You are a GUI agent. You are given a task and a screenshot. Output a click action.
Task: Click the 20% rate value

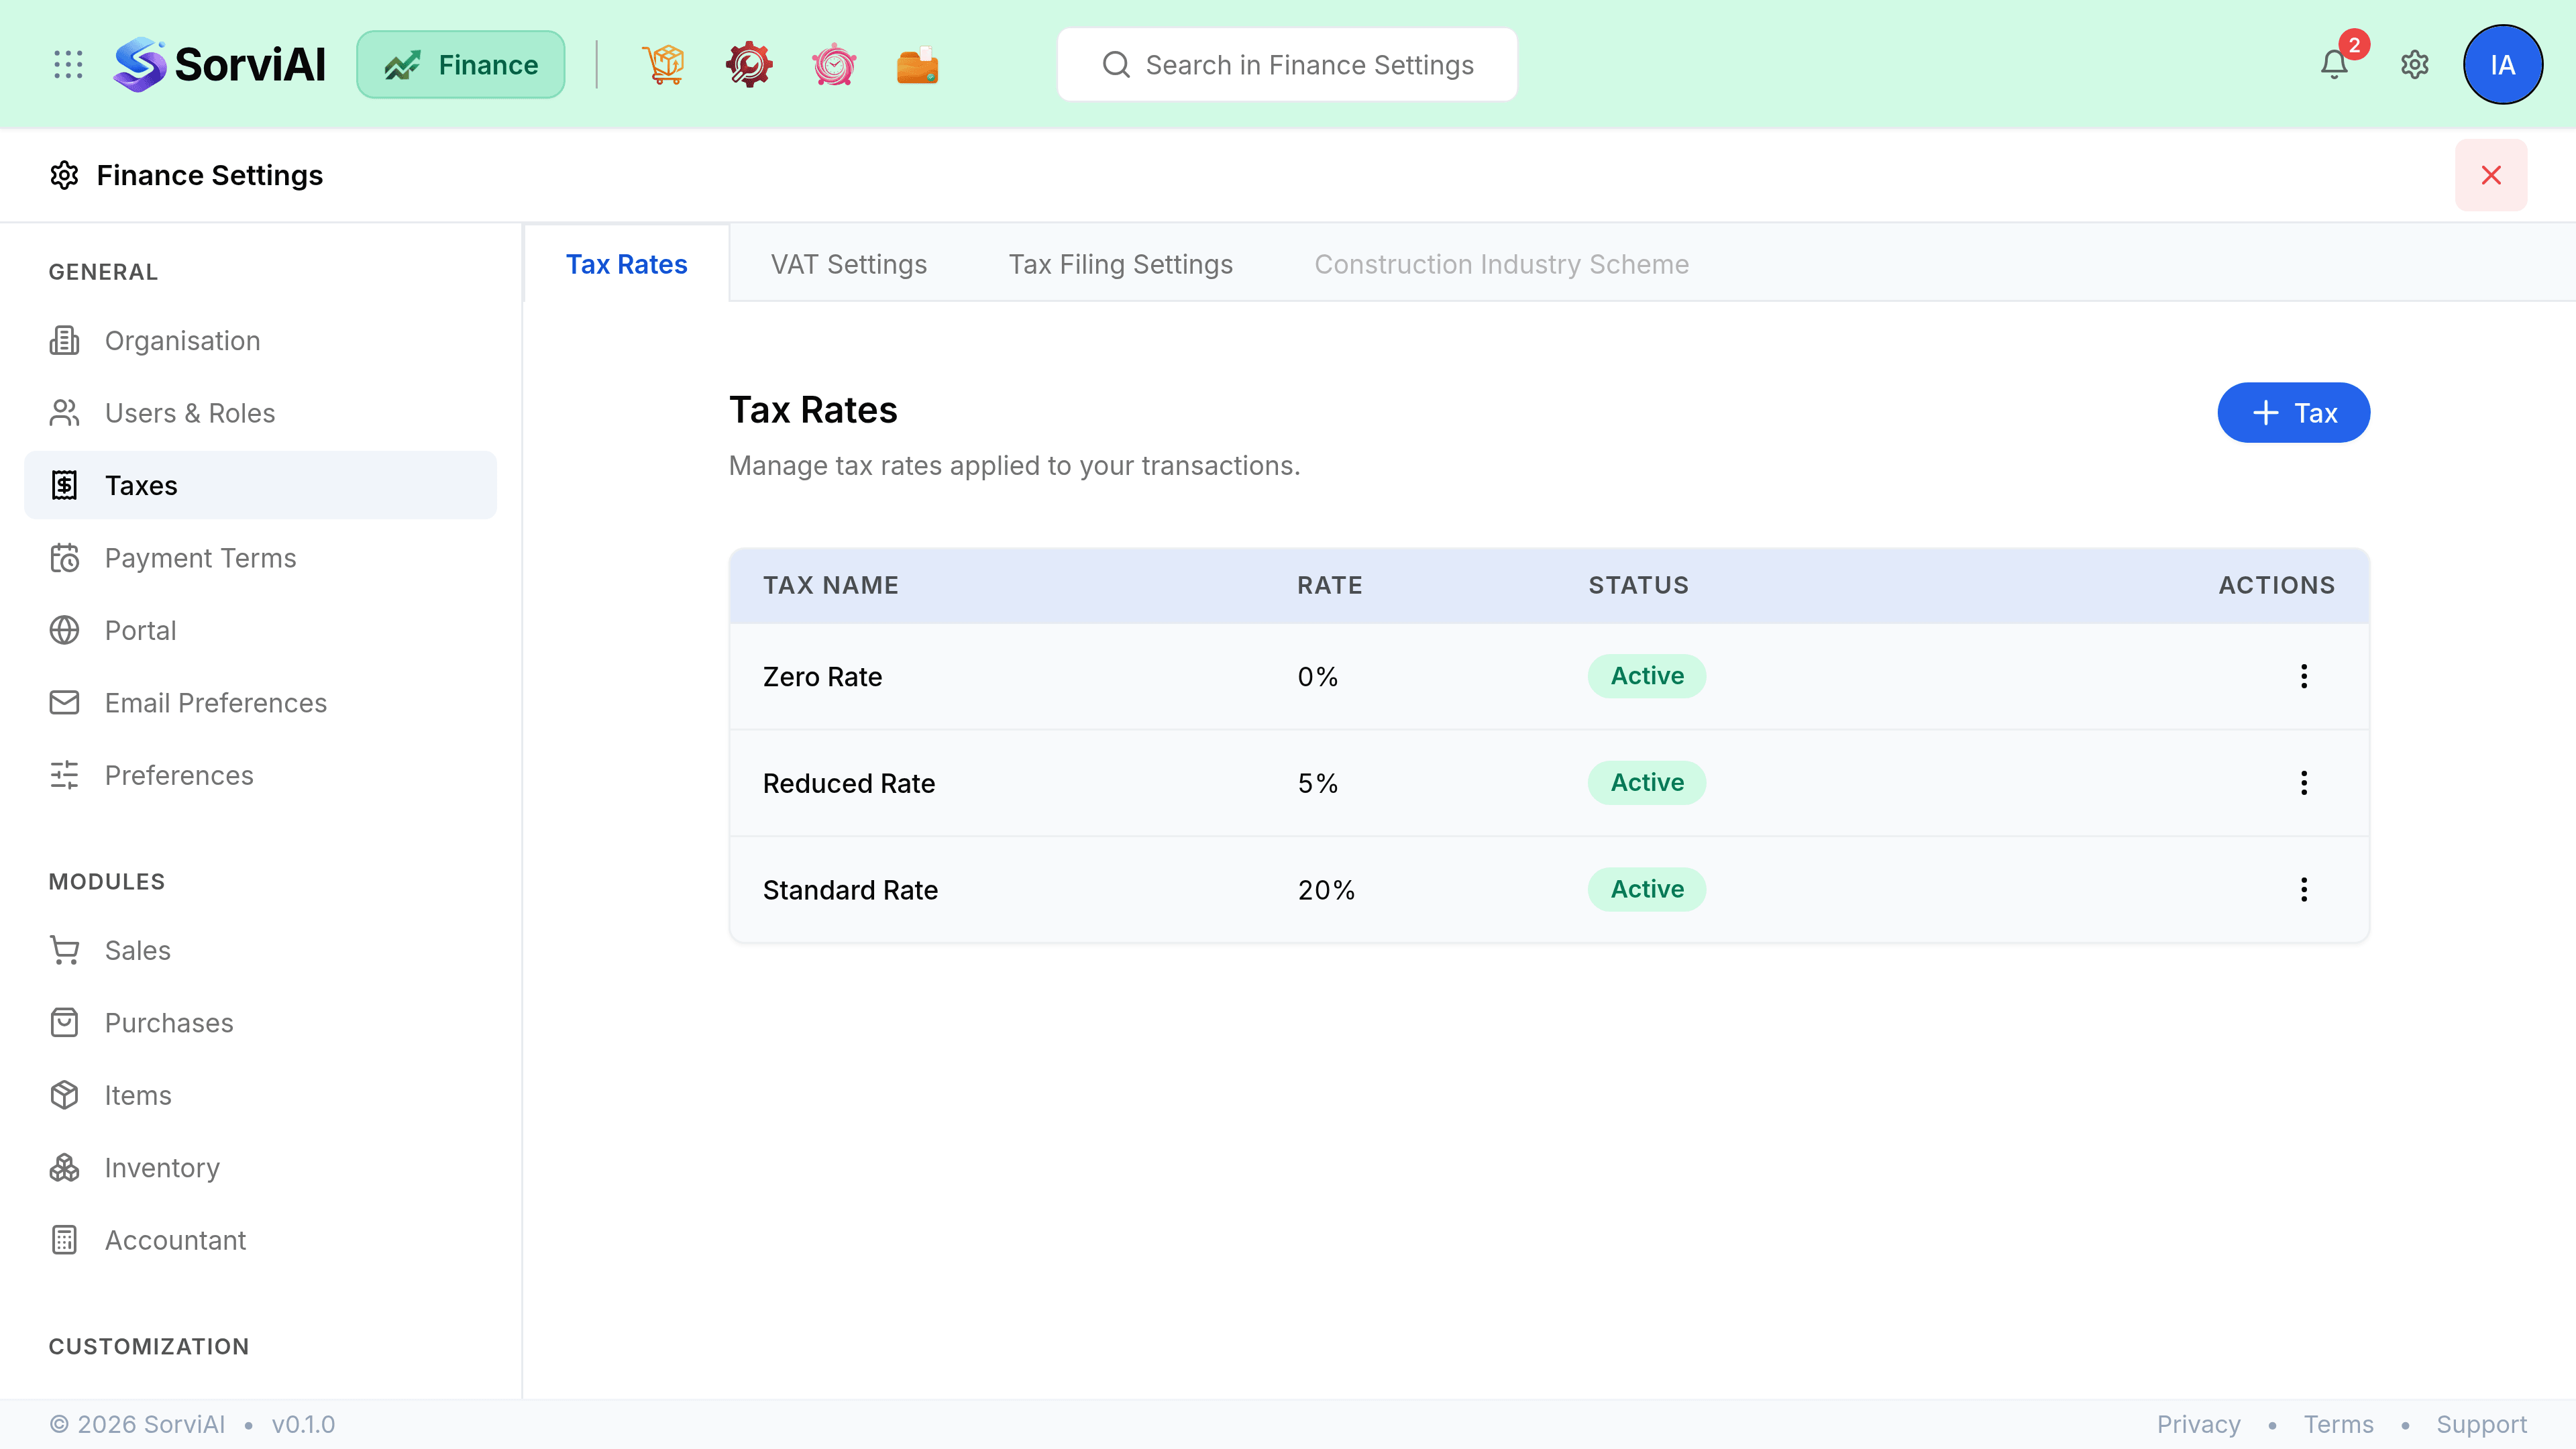coord(1326,890)
